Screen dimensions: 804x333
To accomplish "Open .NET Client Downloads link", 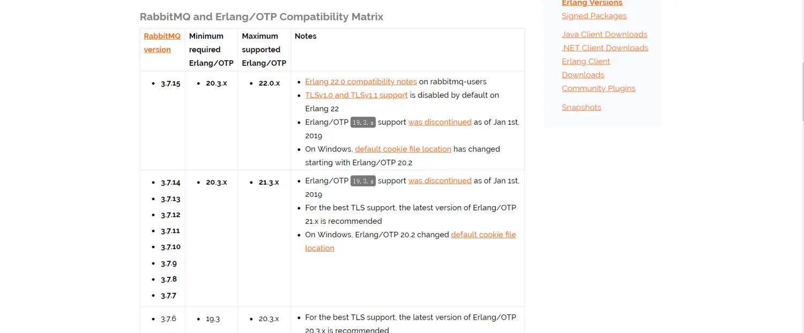I will coord(605,48).
